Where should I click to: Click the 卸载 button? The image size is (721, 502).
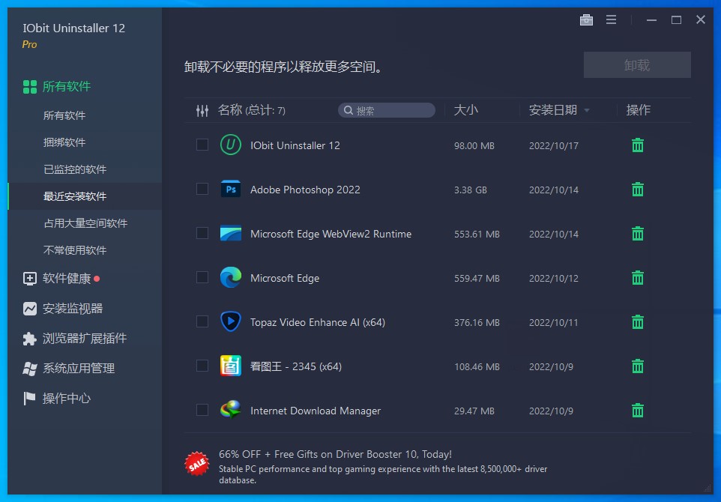coord(636,64)
